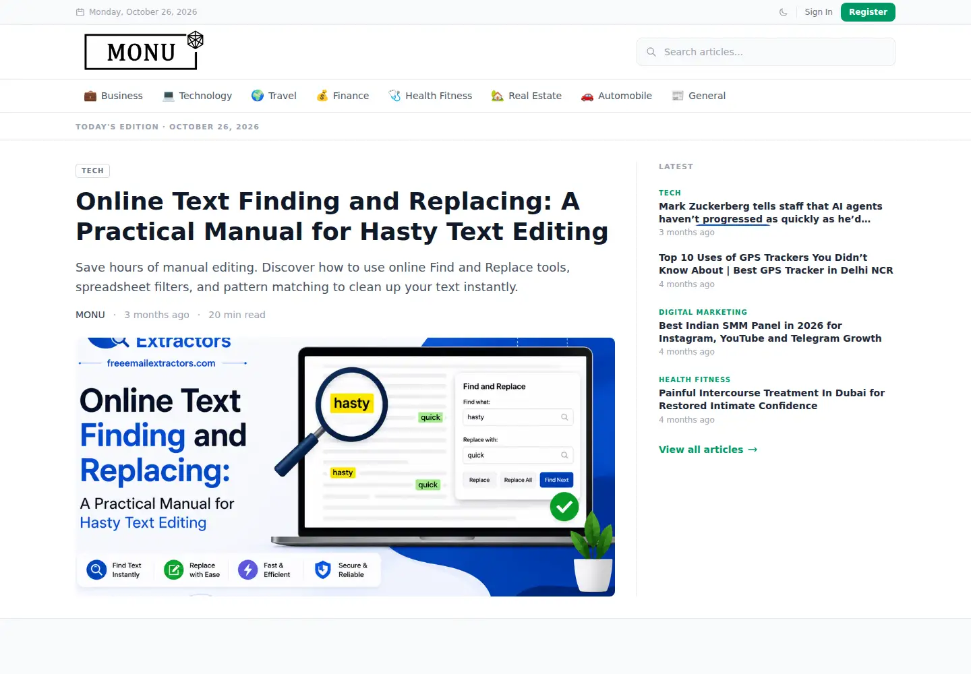This screenshot has height=674, width=971.
Task: Click the General newspaper icon
Action: tap(678, 96)
